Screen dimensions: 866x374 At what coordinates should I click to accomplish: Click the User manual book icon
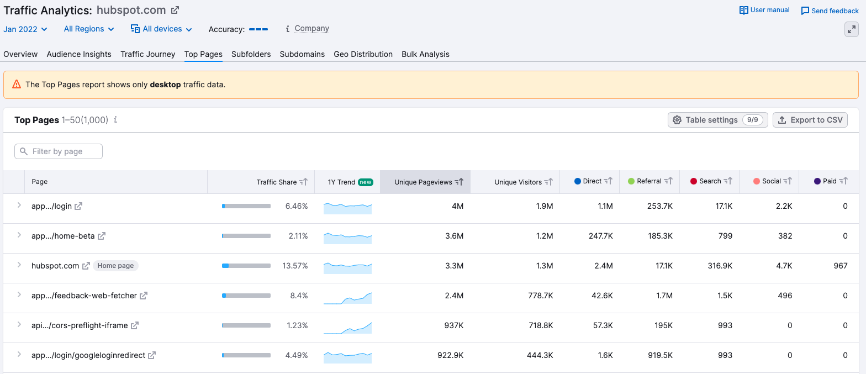click(x=744, y=10)
